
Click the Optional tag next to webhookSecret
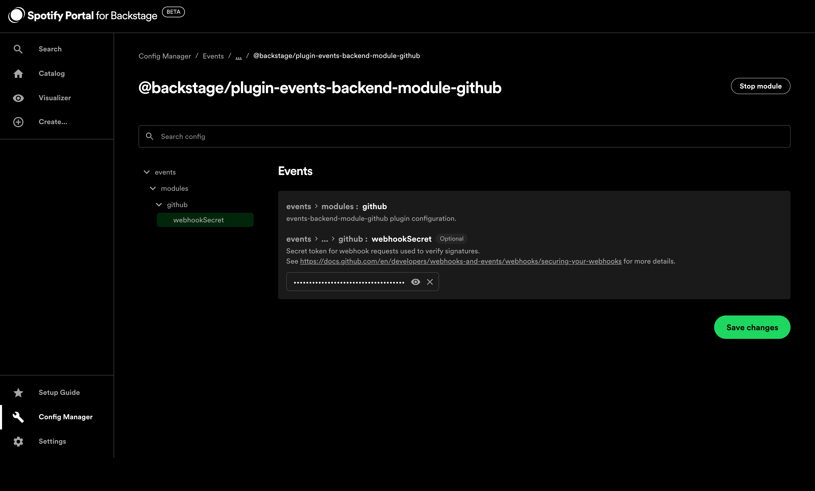[452, 239]
